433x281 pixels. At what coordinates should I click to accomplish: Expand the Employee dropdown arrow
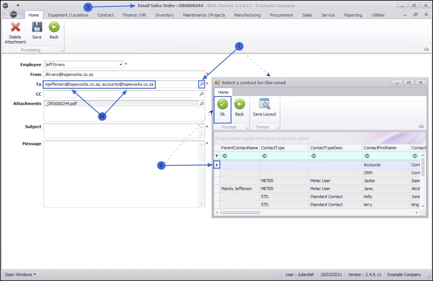pos(121,64)
